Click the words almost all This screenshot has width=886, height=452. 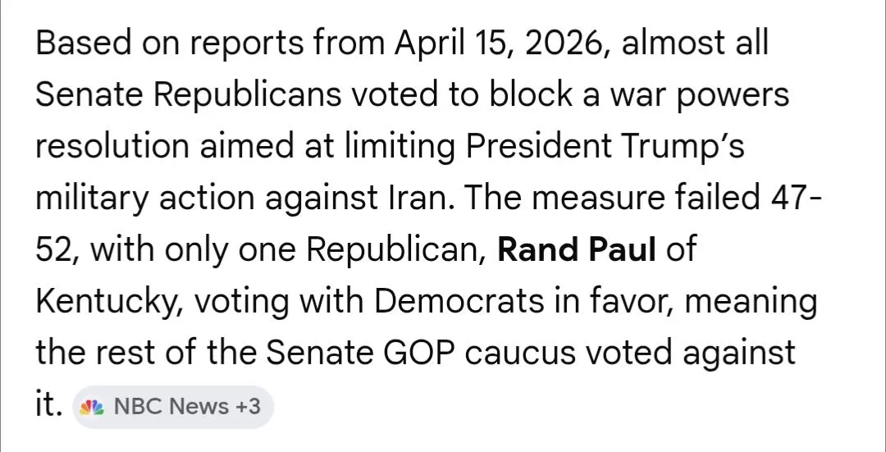[x=696, y=43]
